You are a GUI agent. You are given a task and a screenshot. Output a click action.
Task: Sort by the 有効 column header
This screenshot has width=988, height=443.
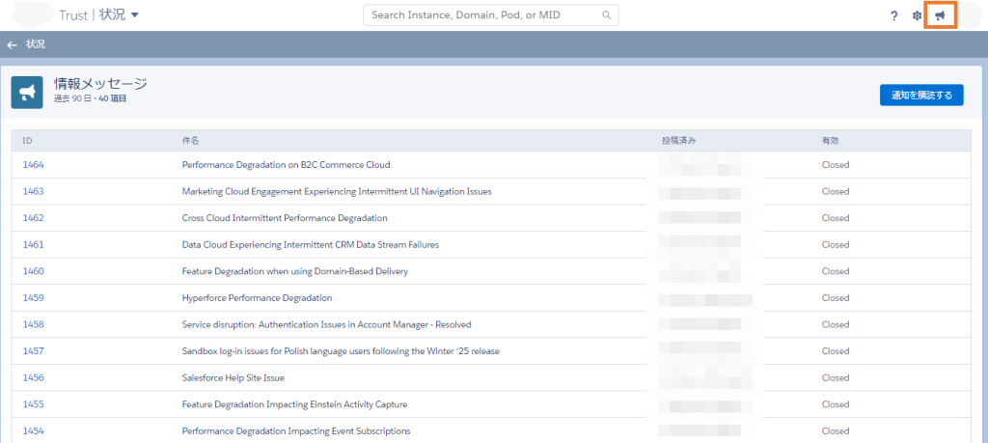[x=830, y=141]
